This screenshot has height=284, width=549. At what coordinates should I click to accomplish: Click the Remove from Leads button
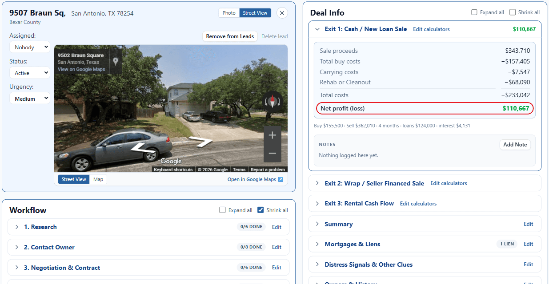230,36
